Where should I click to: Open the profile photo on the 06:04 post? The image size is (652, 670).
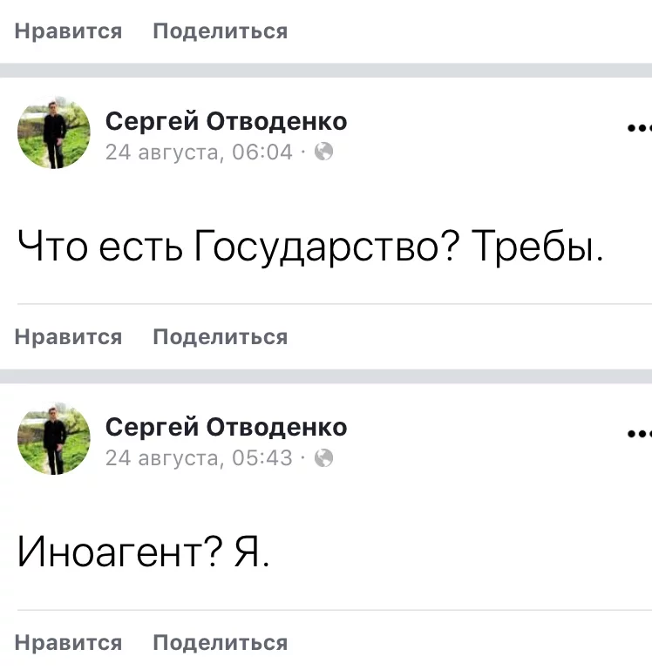pyautogui.click(x=54, y=132)
